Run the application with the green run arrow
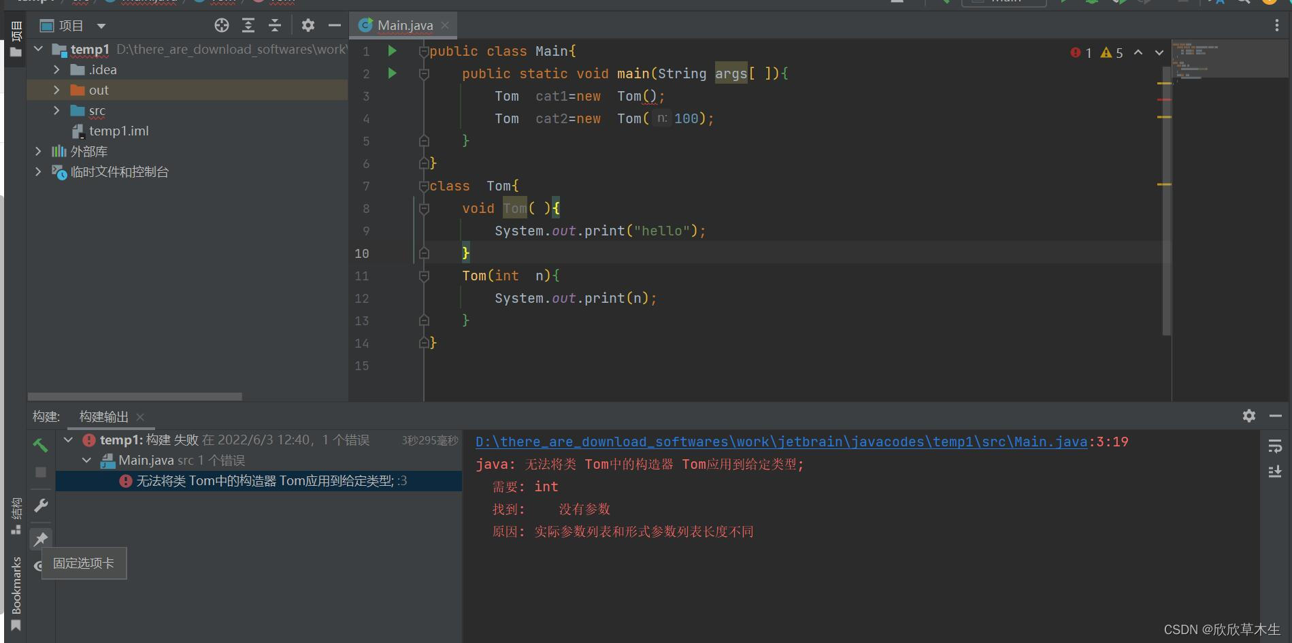This screenshot has height=643, width=1292. pos(1065,2)
